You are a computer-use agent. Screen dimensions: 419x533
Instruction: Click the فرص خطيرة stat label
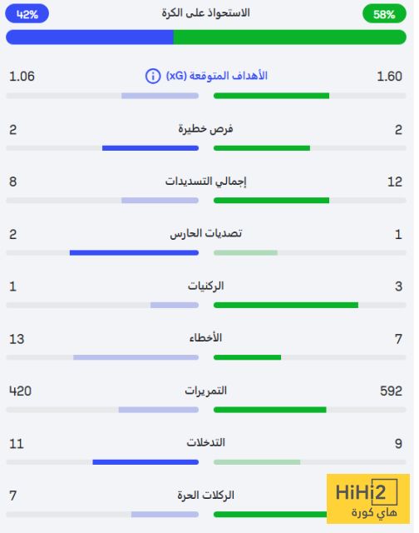[x=205, y=129]
